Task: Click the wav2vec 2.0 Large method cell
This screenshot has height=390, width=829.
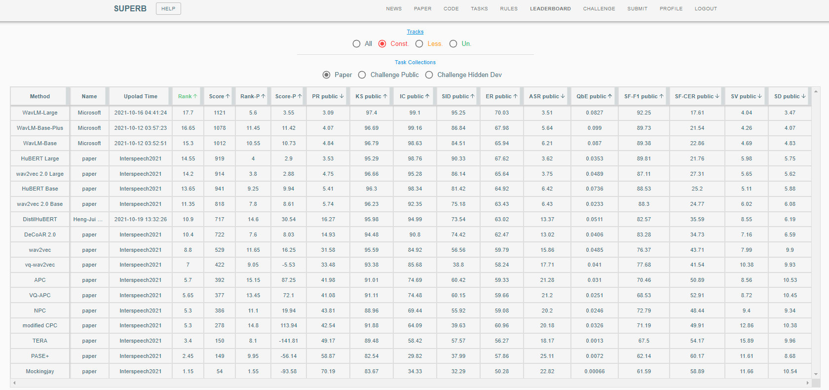Action: coord(40,174)
